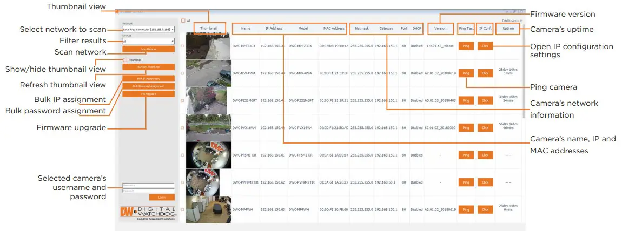Viewport: 622px width, 231px height.
Task: Open the Devices filter dropdown
Action: (x=148, y=41)
